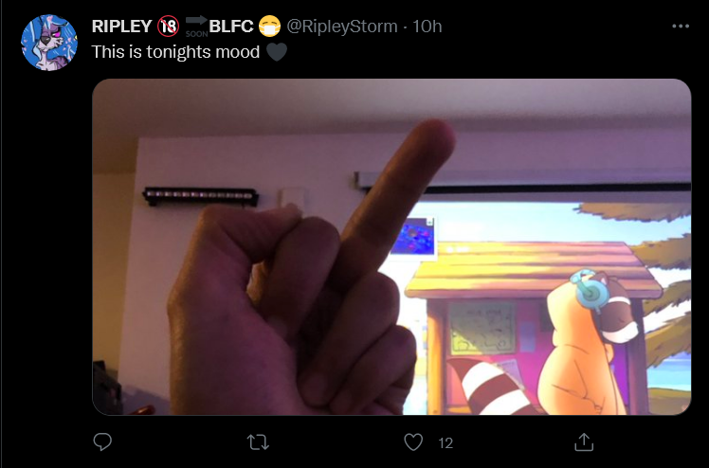This screenshot has width=709, height=468.
Task: Click the BLFC text in the display name
Action: tap(231, 27)
